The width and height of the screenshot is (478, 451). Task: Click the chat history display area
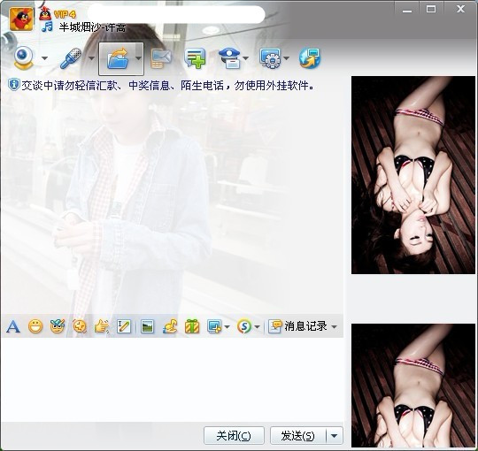point(172,203)
